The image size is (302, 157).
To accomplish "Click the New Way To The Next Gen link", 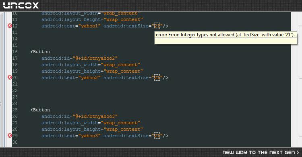I will (261, 153).
